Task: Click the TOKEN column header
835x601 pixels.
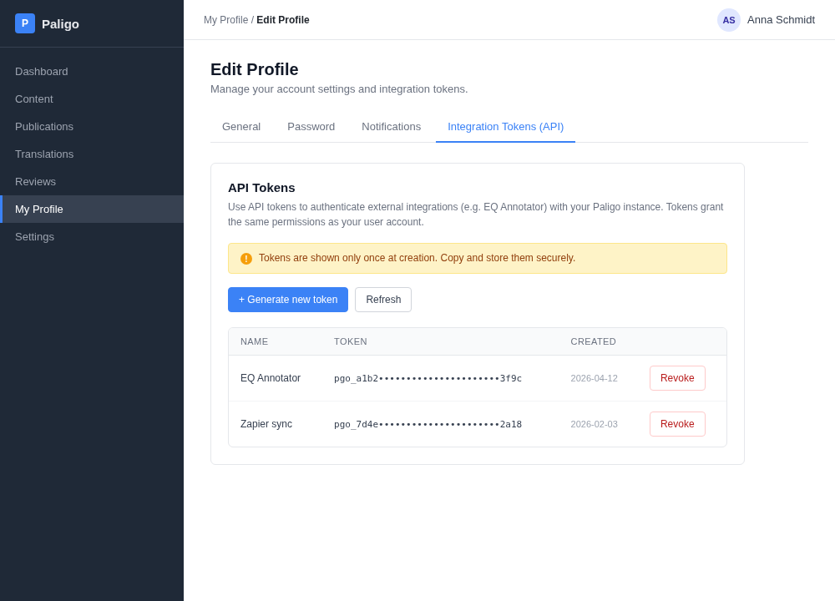Action: point(351,341)
